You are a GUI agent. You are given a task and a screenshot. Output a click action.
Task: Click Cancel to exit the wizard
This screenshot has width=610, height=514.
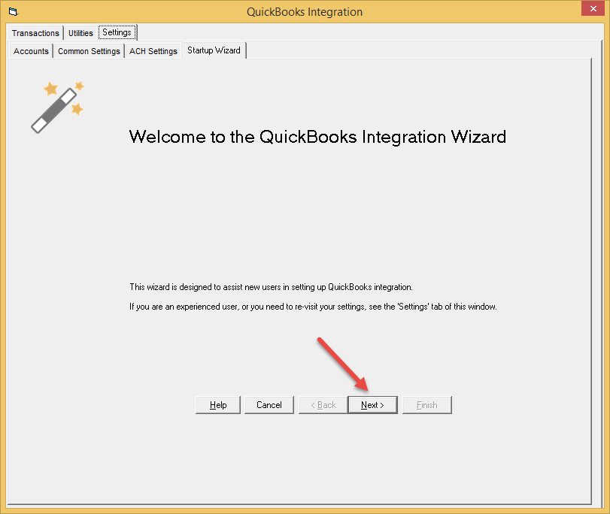pos(269,404)
